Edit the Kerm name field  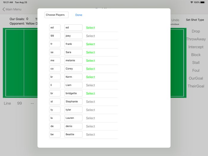point(73,77)
